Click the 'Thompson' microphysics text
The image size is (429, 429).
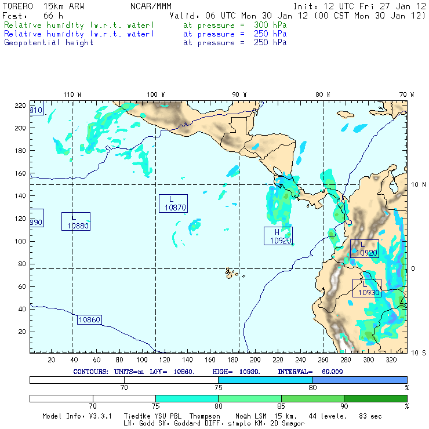coord(205,416)
